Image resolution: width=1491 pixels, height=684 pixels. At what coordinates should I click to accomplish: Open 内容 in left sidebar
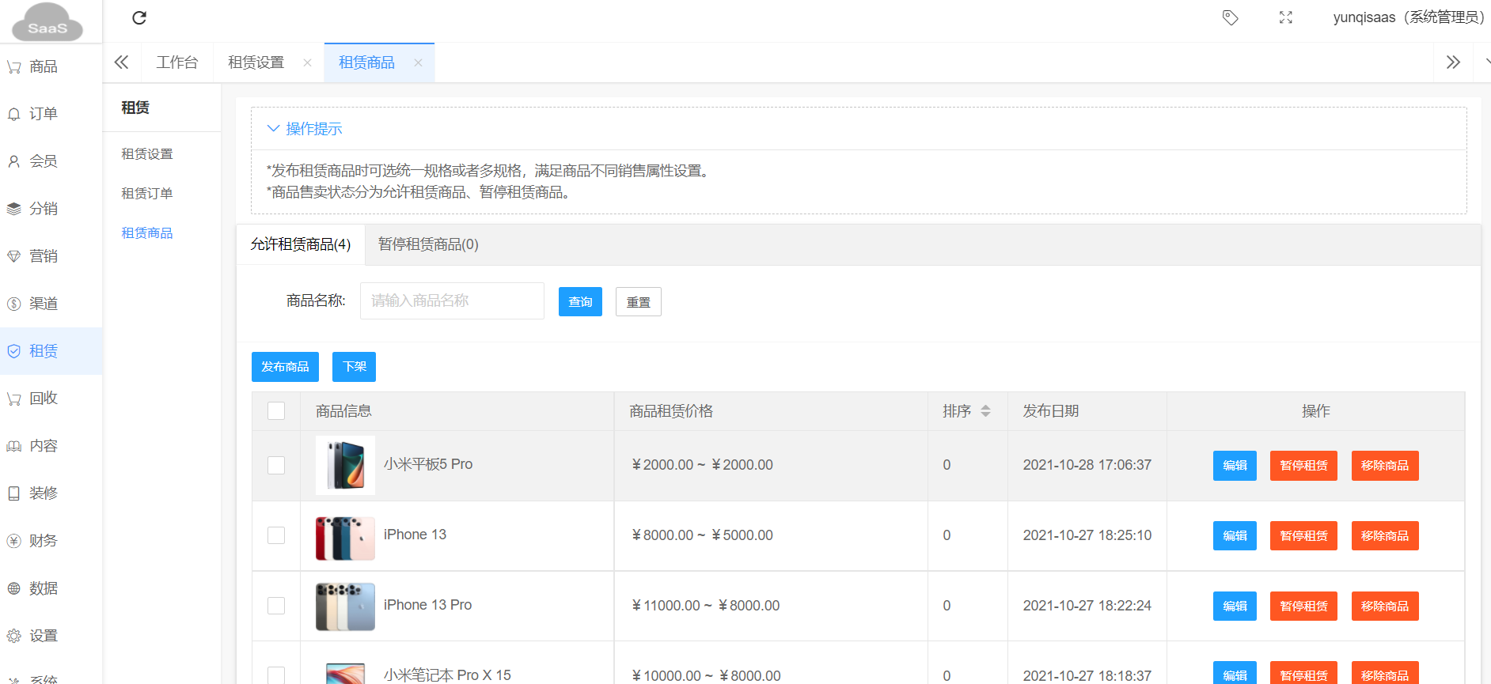click(x=51, y=446)
